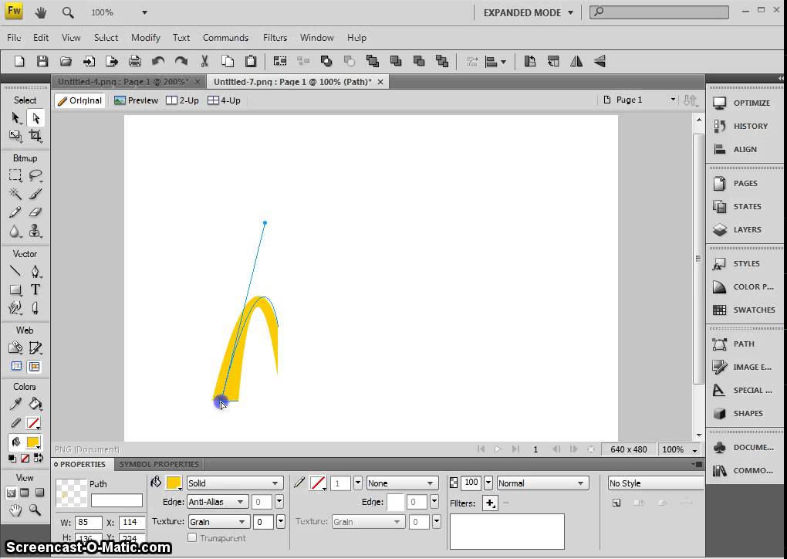
Task: Select the Eraser tool
Action: click(35, 212)
